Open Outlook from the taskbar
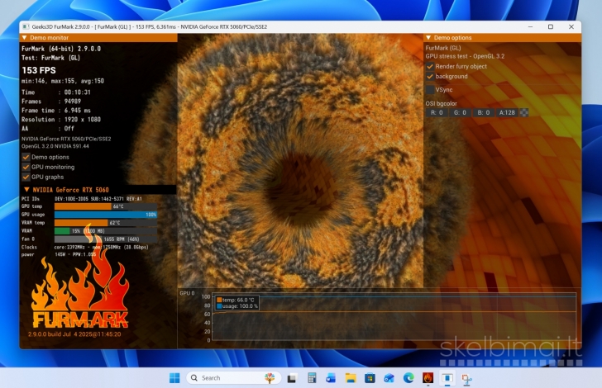 331,378
